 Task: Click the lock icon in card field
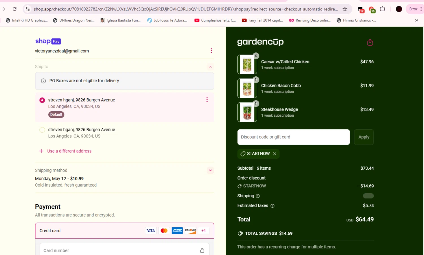(202, 250)
